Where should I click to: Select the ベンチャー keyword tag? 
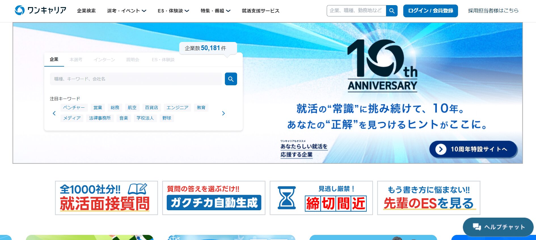pos(74,108)
